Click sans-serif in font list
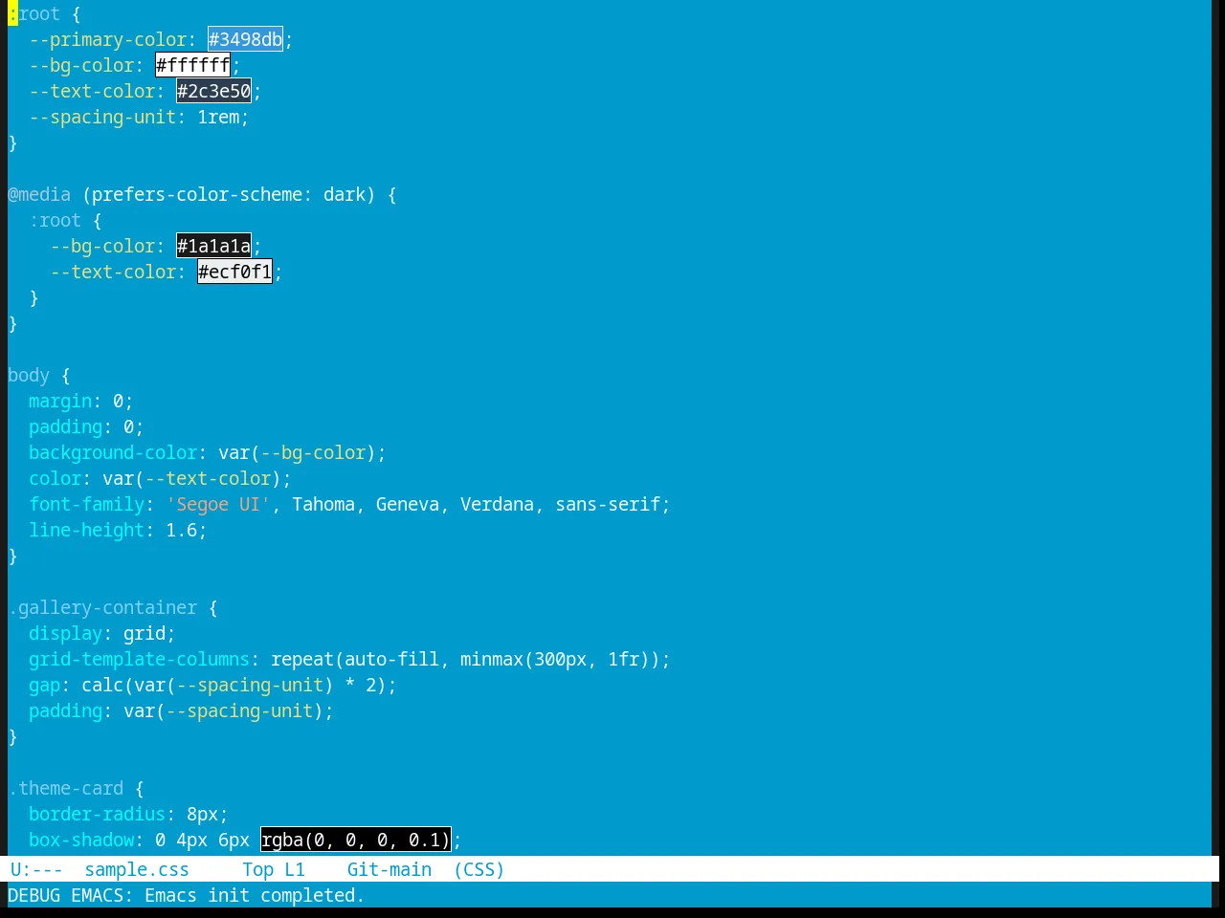 click(608, 504)
